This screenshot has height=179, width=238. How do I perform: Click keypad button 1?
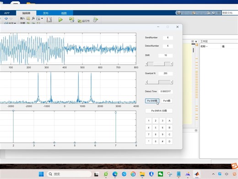click(x=149, y=121)
